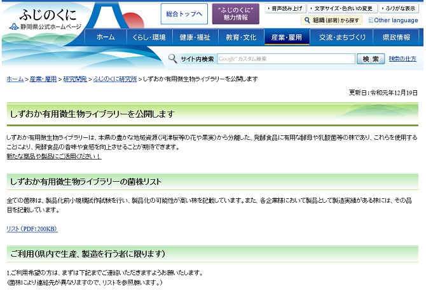This screenshot has height=293, width=426.
Task: Open the くらし・環境 tab
Action: [x=149, y=37]
